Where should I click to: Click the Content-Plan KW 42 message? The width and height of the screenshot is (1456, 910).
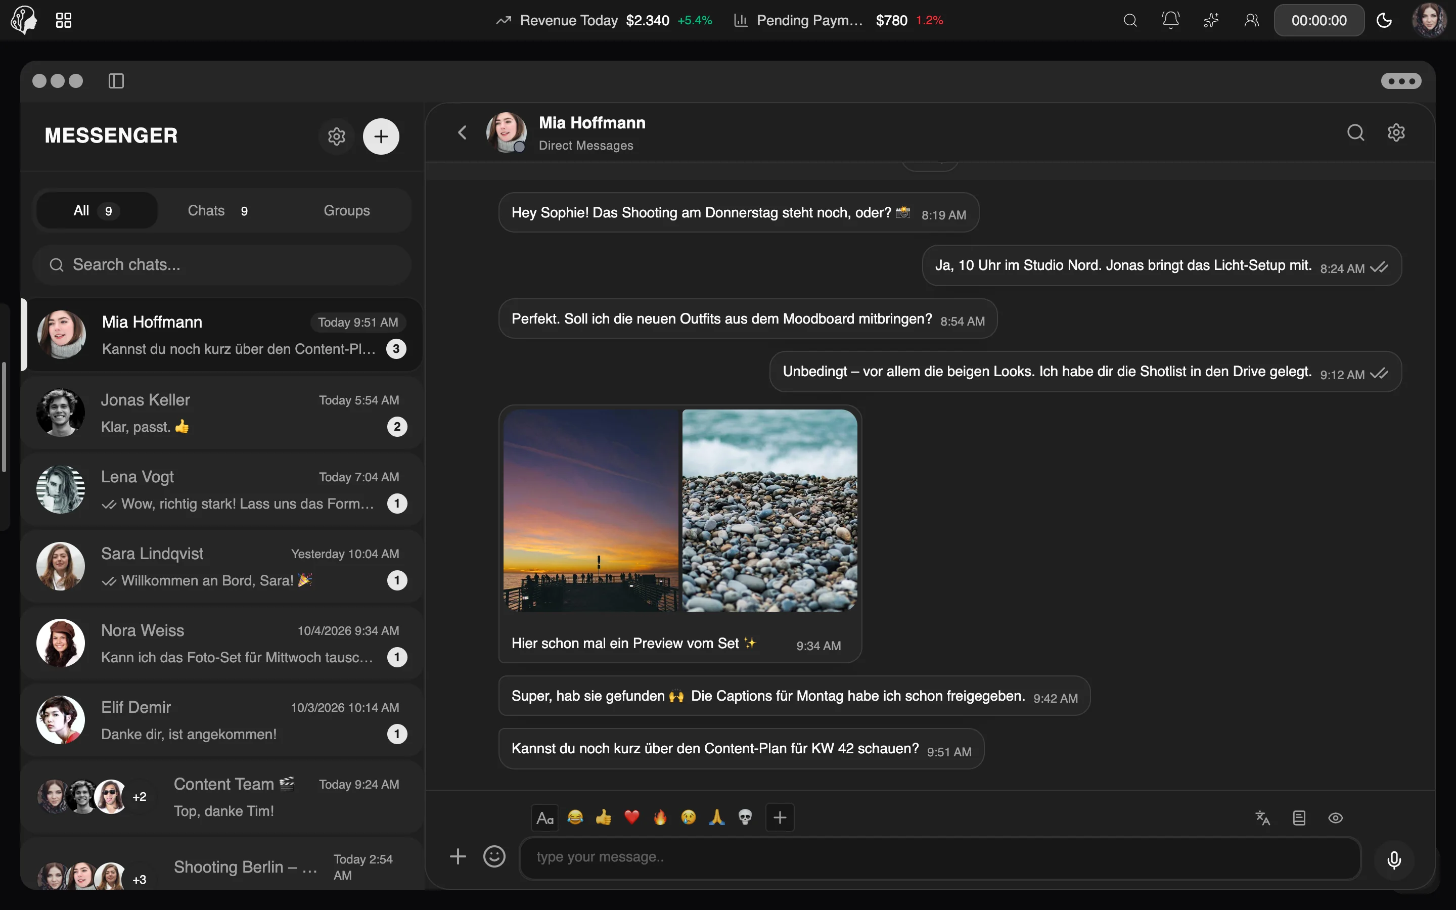(x=741, y=749)
